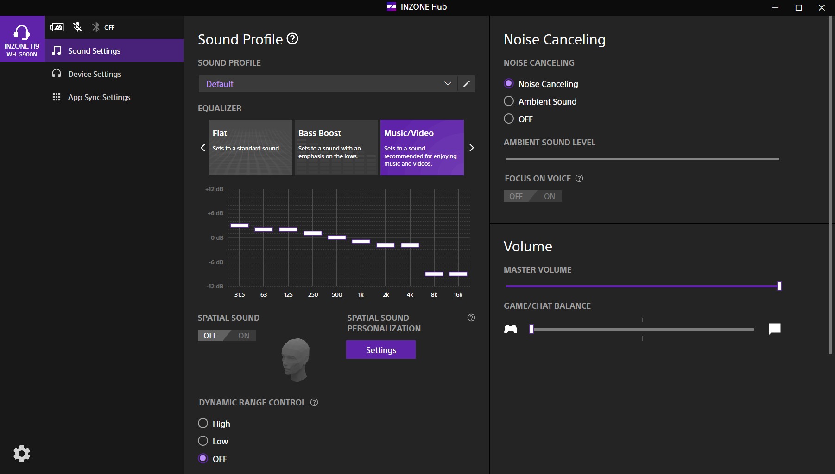Screen dimensions: 835x474
Task: Click the 2k equalizer band handle
Action: pyautogui.click(x=386, y=245)
